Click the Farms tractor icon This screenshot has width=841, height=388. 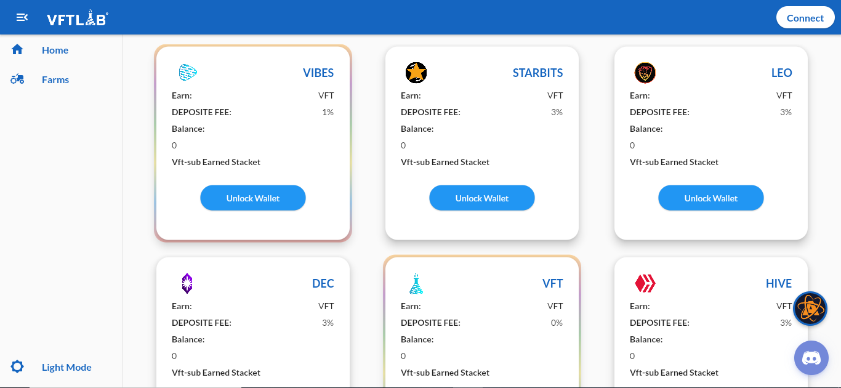pos(17,79)
